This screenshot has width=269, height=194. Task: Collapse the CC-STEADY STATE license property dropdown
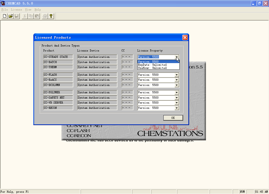coord(177,57)
